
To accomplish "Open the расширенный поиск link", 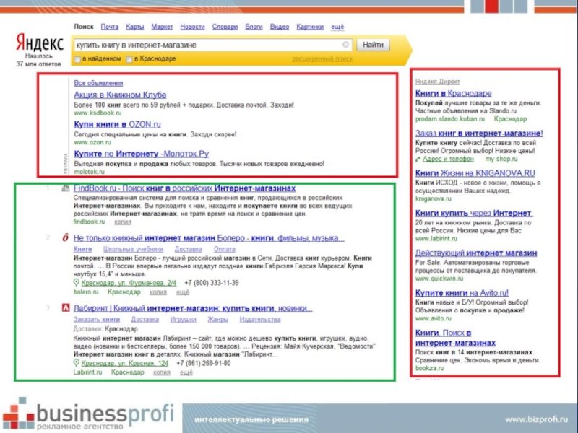I will tap(322, 58).
